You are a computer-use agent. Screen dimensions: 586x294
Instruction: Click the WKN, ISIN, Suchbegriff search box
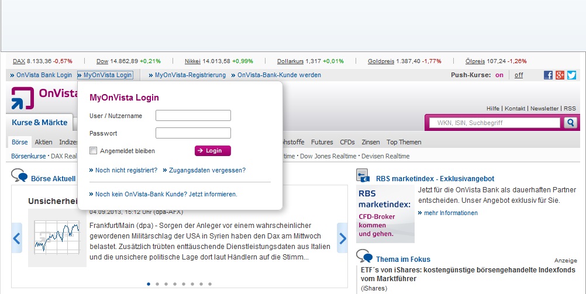494,123
